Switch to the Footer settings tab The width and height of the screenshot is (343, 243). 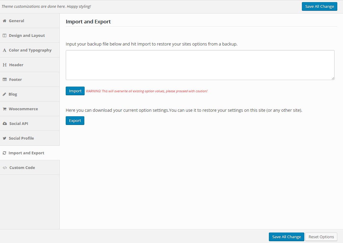pyautogui.click(x=16, y=80)
